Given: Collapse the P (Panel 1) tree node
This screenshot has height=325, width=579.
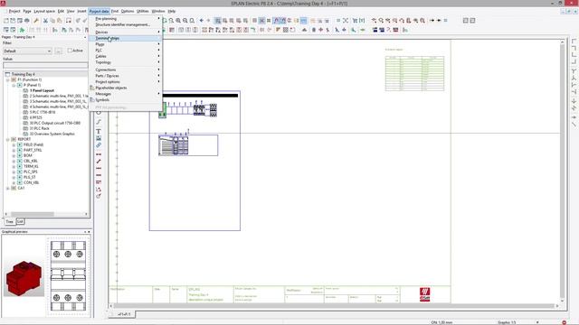Looking at the screenshot, I should pyautogui.click(x=14, y=85).
